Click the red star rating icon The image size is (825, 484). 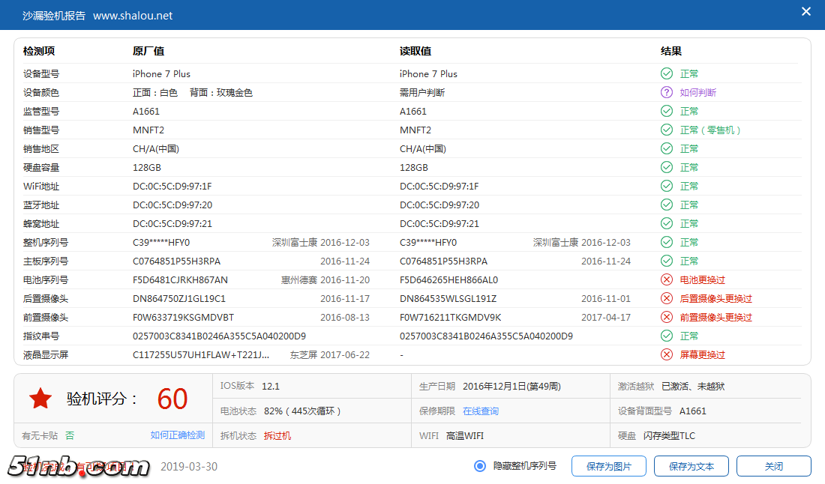click(40, 398)
